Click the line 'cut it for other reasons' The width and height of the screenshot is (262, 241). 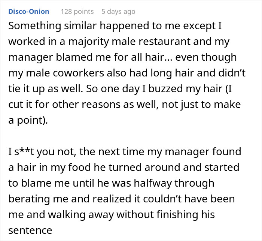(125, 105)
